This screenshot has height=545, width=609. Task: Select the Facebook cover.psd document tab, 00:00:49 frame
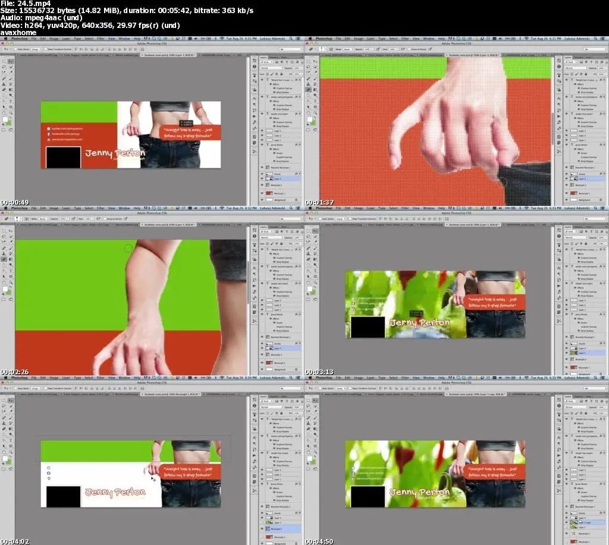(169, 55)
